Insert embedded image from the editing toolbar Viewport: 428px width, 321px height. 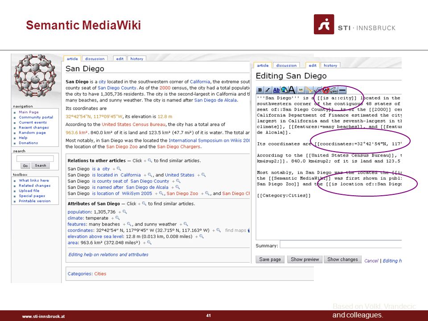pyautogui.click(x=301, y=90)
